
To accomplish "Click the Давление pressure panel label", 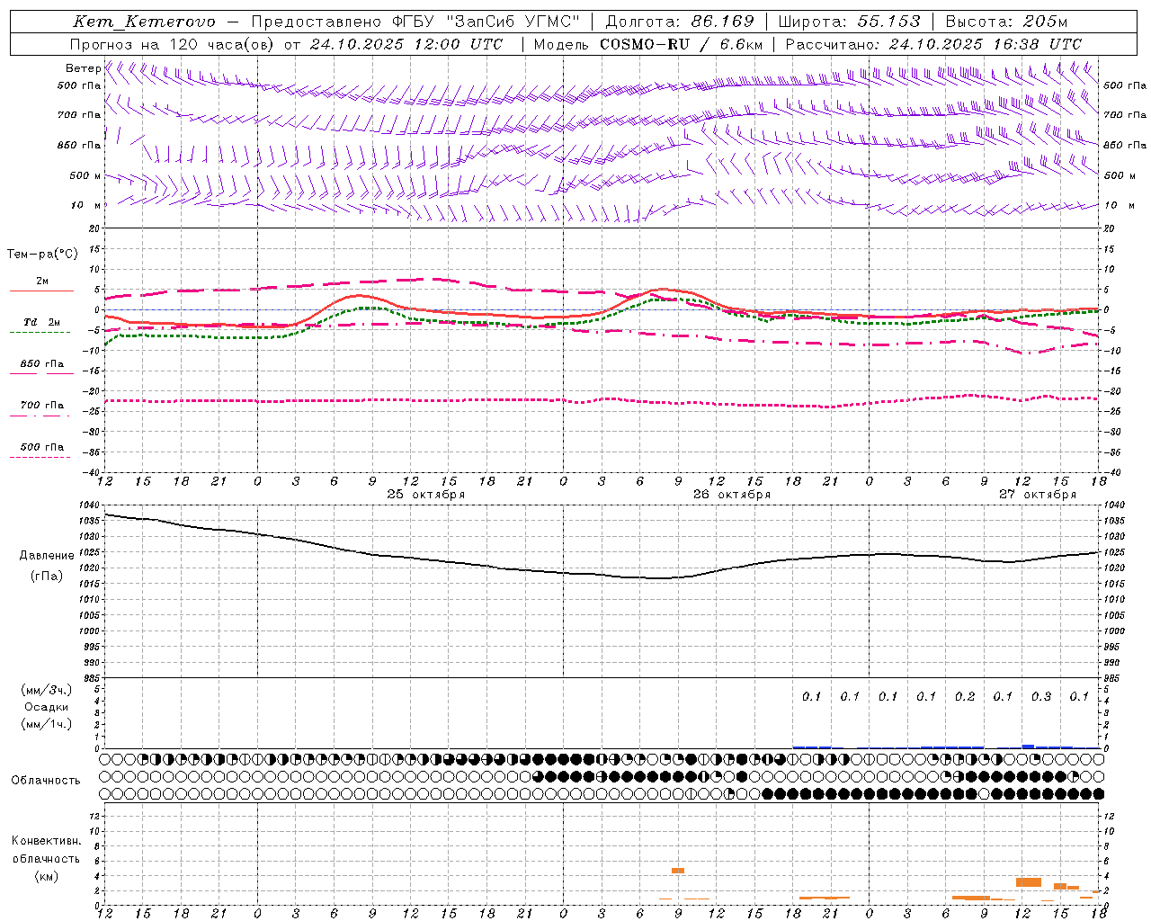I will 47,556.
